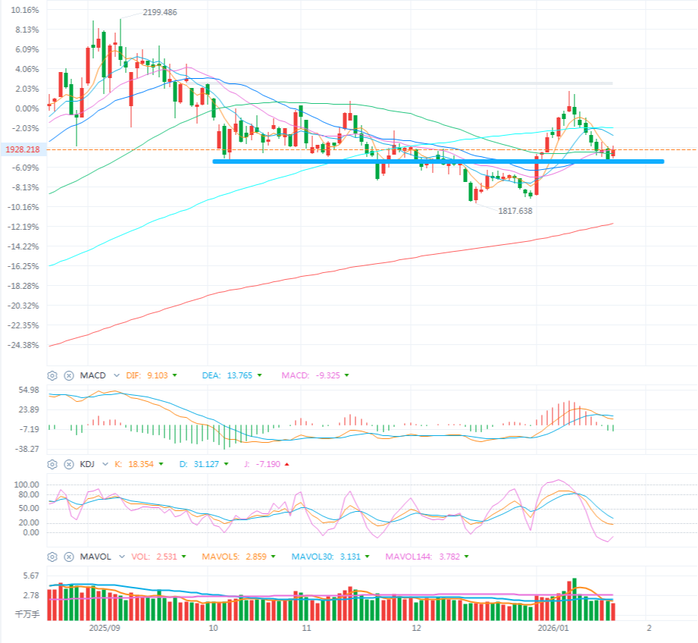Click the current price tag 1928.218
The width and height of the screenshot is (698, 643).
point(23,149)
